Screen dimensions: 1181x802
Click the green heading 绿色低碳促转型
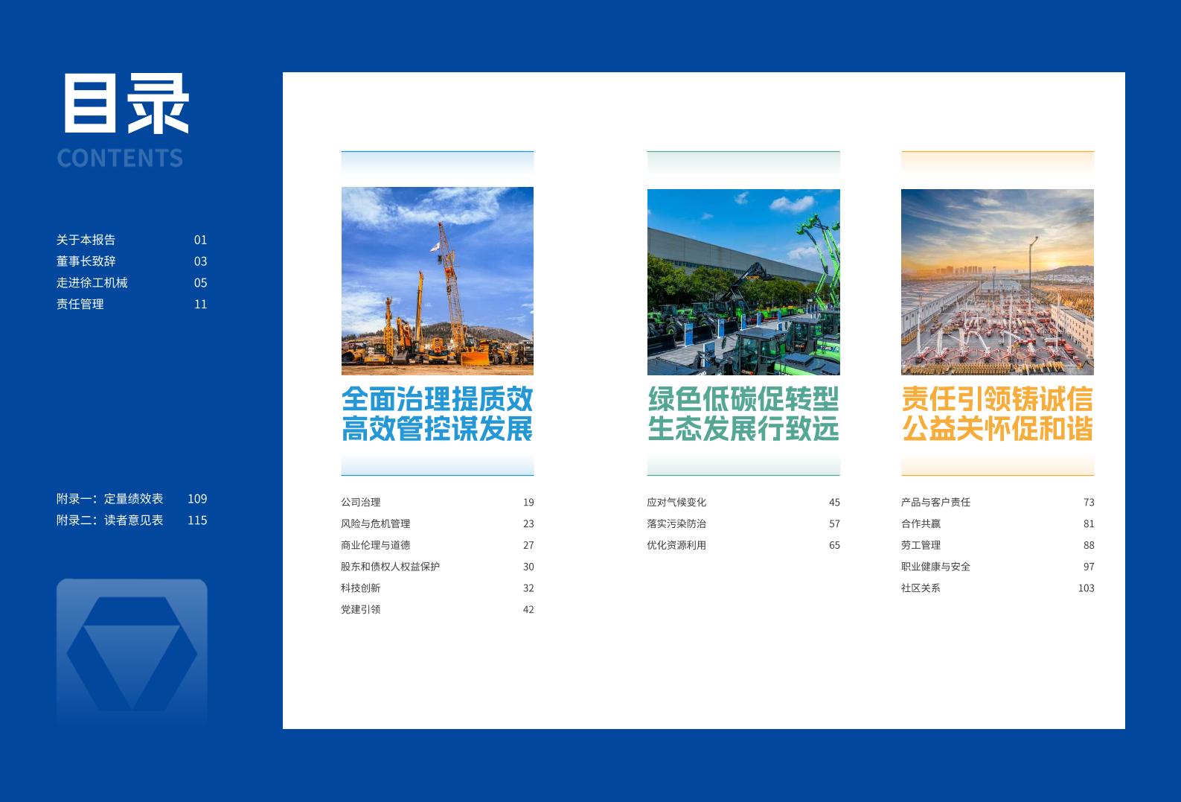coord(743,399)
